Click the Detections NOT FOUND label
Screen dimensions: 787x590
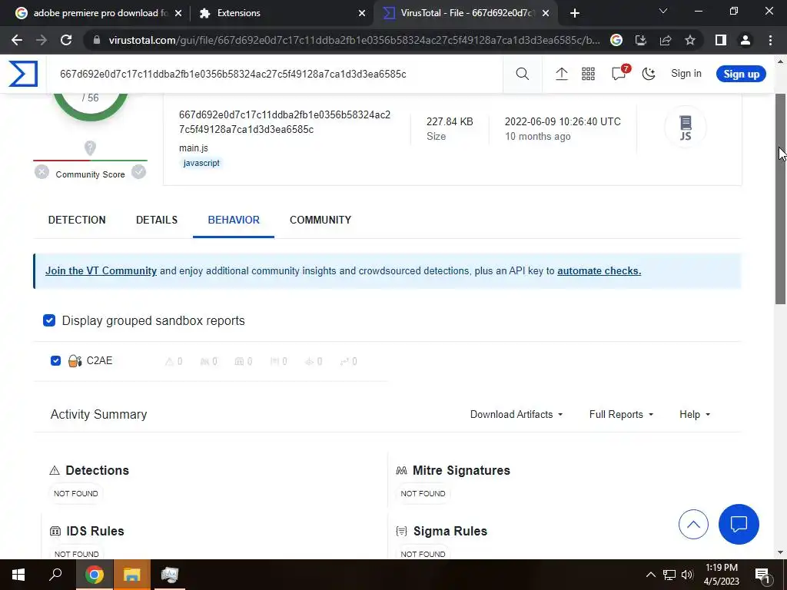pos(76,494)
